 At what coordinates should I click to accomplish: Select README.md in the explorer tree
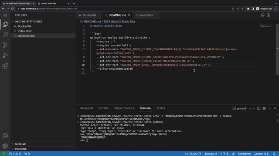43,36
